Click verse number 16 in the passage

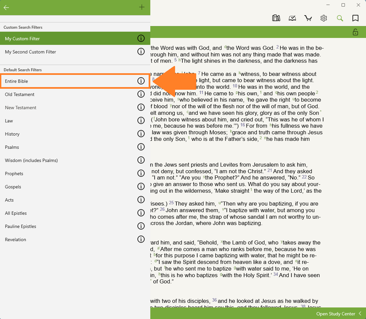tap(242, 125)
